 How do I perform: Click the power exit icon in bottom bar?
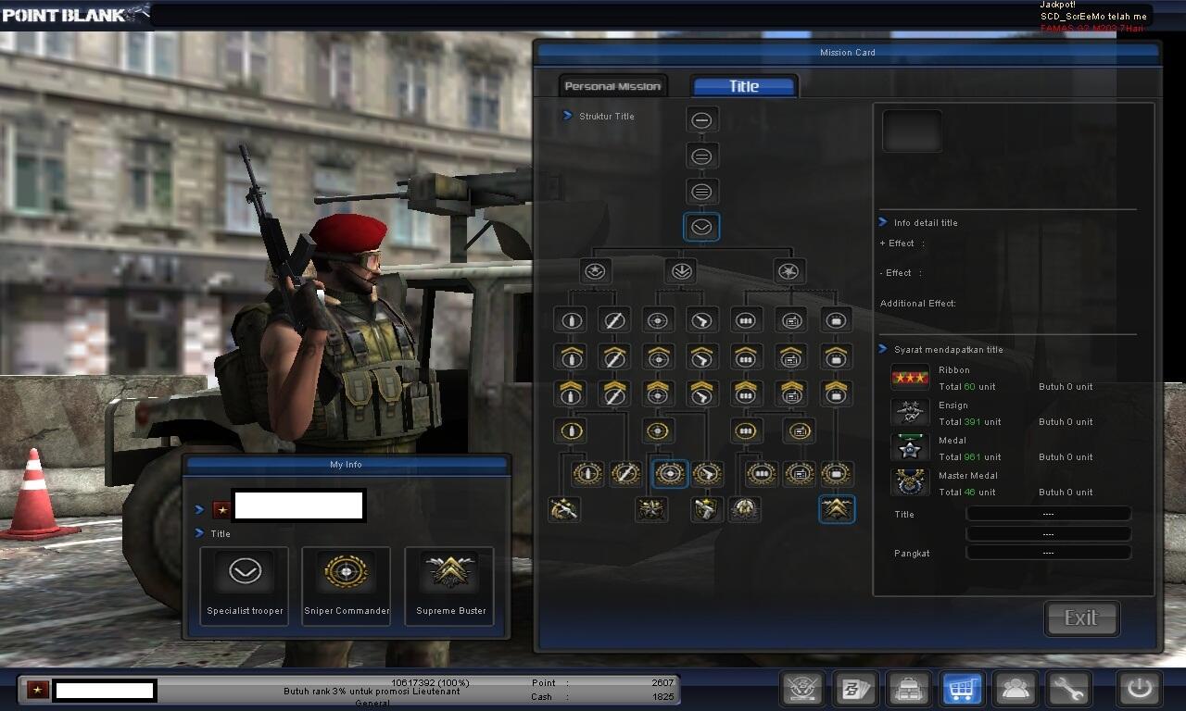[1139, 690]
